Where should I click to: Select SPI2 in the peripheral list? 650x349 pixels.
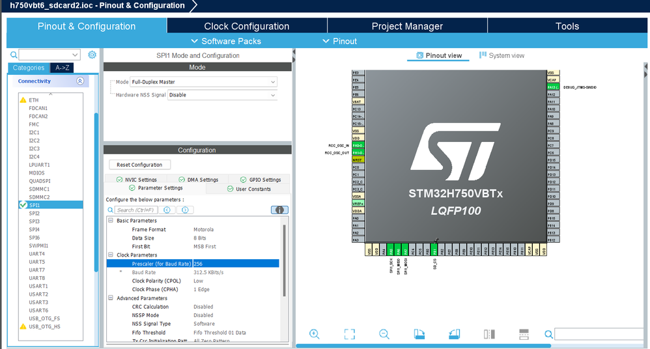35,213
